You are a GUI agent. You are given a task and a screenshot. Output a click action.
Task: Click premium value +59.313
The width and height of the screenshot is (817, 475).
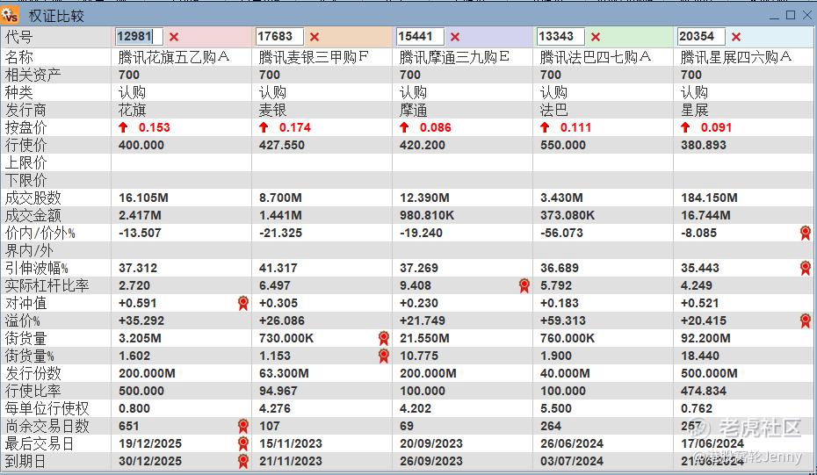click(x=563, y=320)
